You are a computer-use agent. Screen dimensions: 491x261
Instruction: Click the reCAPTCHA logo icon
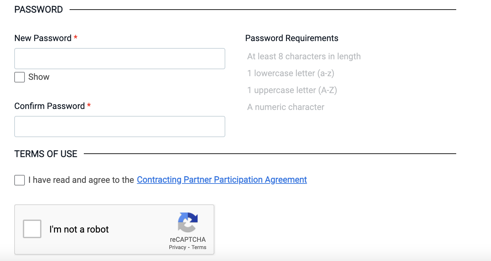point(188,222)
